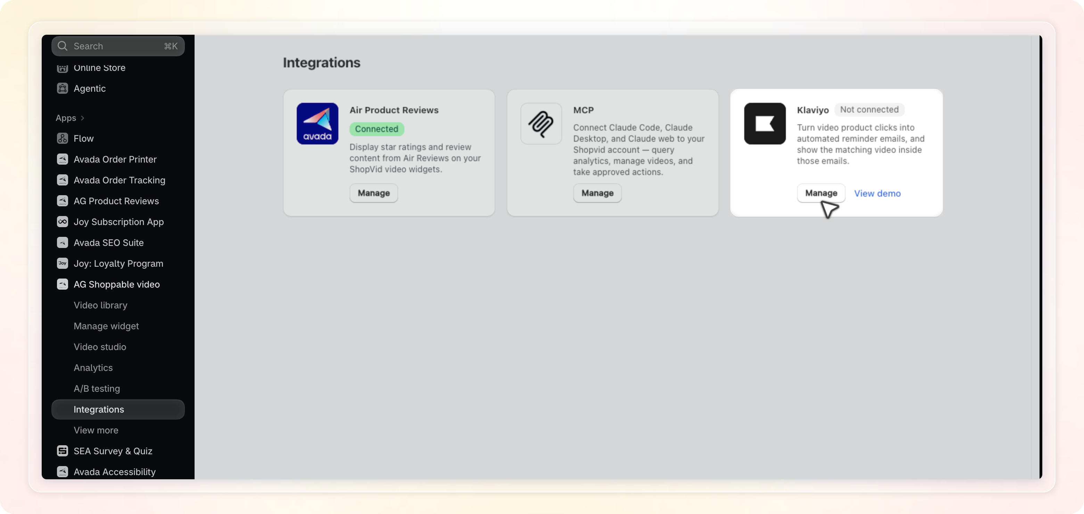The height and width of the screenshot is (514, 1084).
Task: Click the Flow app icon
Action: click(x=62, y=138)
